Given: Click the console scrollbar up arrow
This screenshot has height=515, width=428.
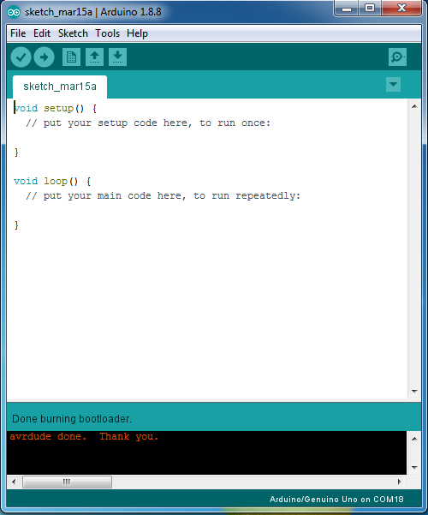Looking at the screenshot, I should coord(414,439).
